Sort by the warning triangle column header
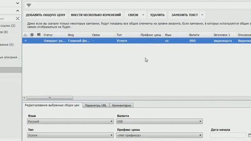Screen dimensions: 251x141 25,35
